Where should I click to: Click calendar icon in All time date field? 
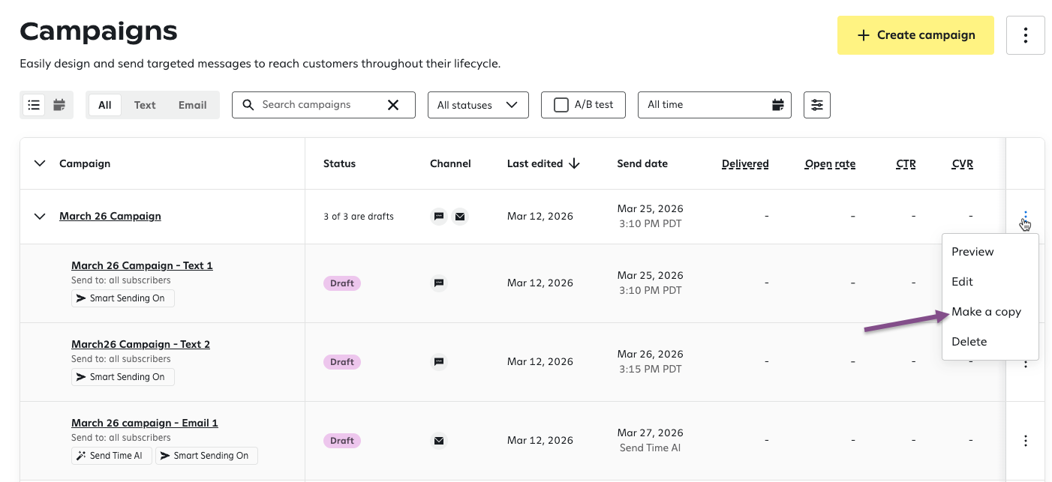[x=778, y=105]
